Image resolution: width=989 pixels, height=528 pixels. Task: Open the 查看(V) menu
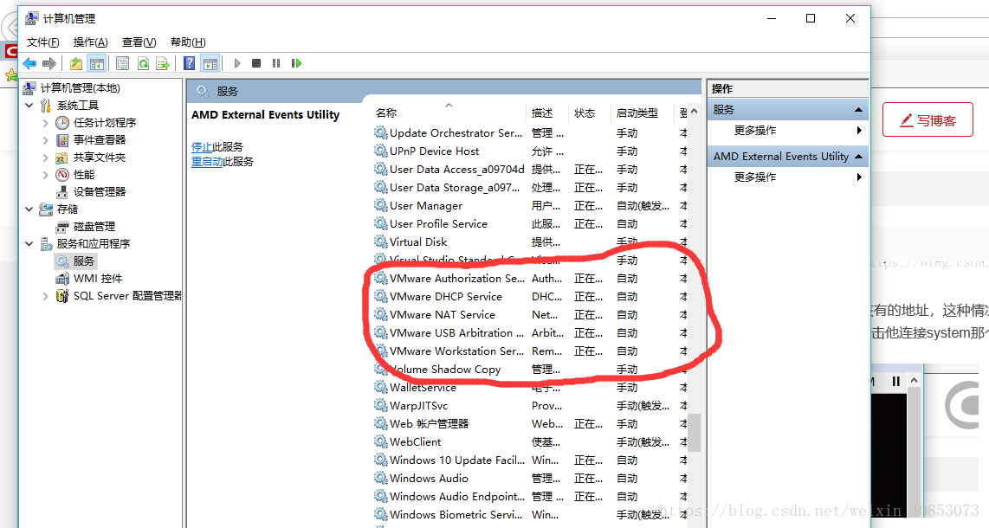139,42
